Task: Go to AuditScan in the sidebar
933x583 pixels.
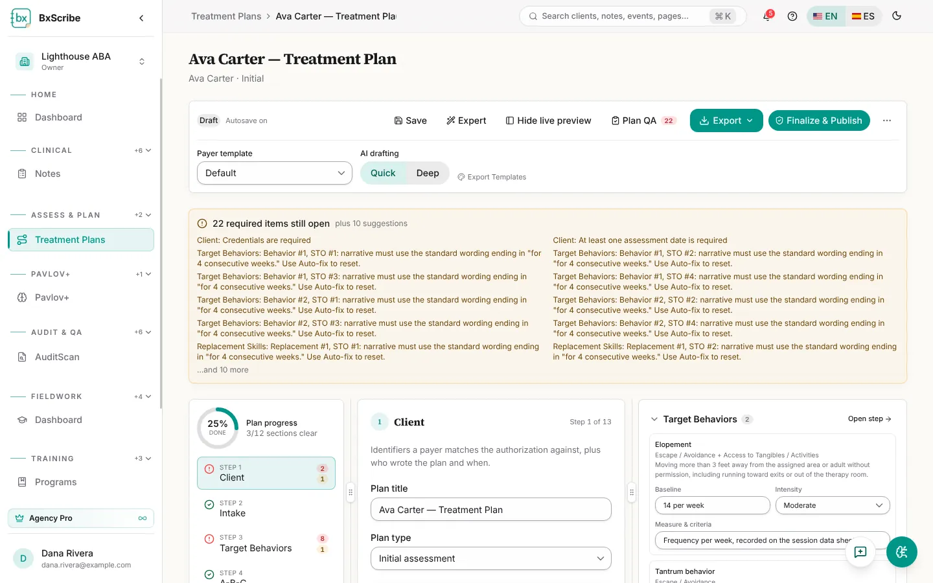Action: click(x=81, y=357)
